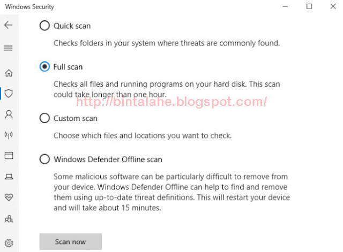Click the Quick scan label text
Screen dimensions: 343x252
pos(72,26)
